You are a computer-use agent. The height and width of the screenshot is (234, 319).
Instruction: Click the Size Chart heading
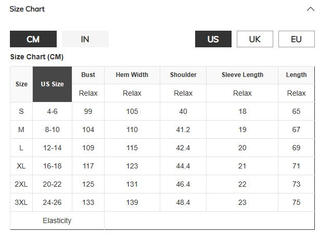coord(27,9)
